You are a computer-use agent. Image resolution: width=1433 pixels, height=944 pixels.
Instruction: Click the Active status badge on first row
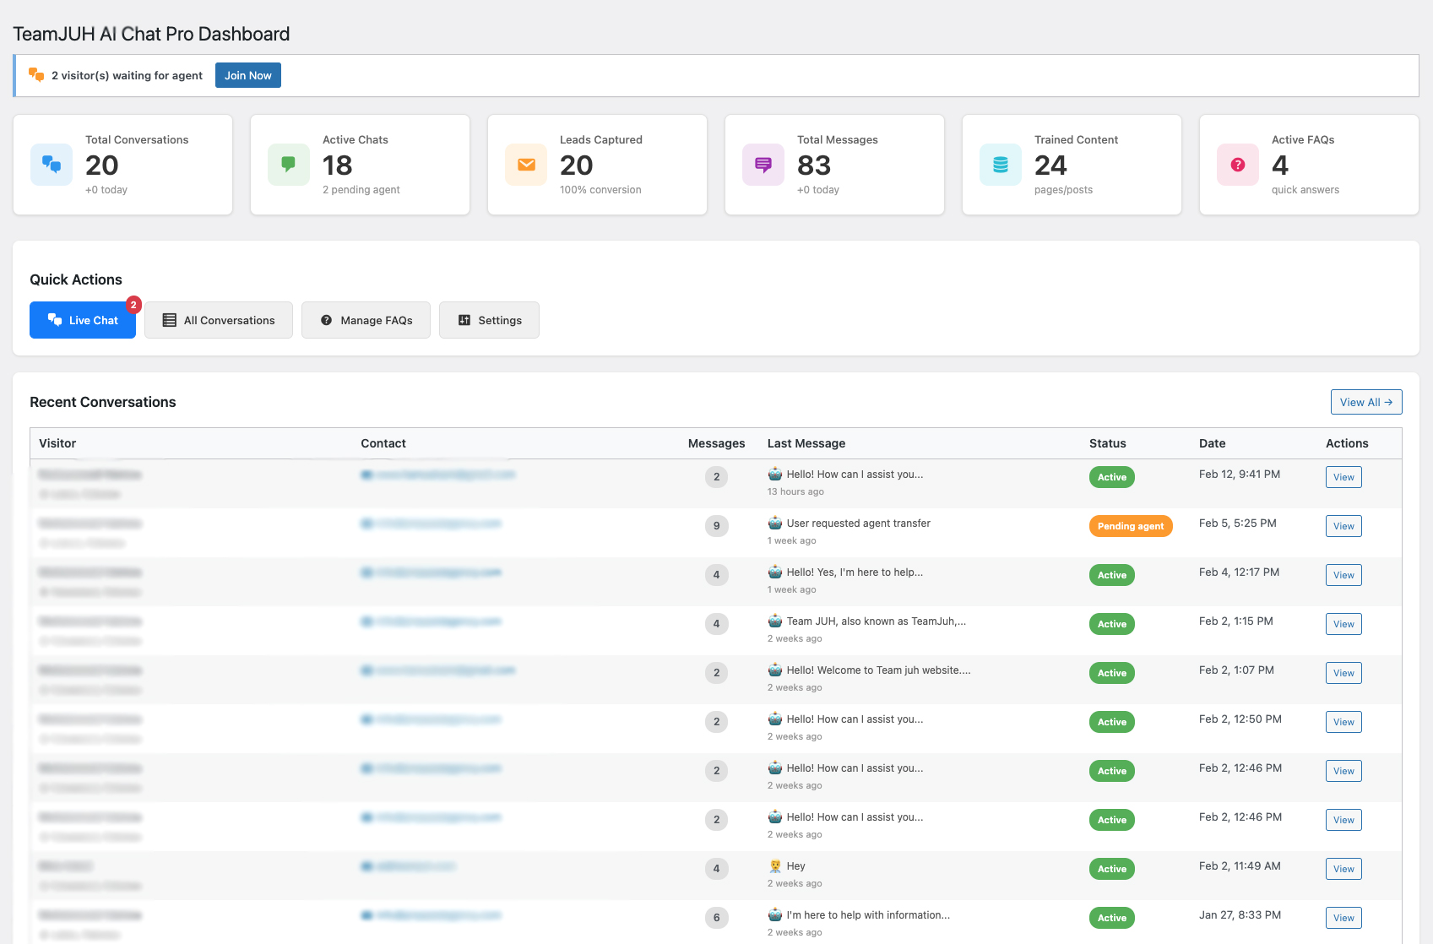pyautogui.click(x=1111, y=477)
